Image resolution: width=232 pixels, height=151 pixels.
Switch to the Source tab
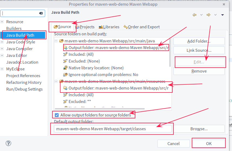point(62,27)
